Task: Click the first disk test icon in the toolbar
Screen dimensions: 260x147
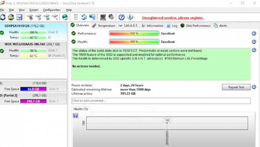Action: (30, 17)
